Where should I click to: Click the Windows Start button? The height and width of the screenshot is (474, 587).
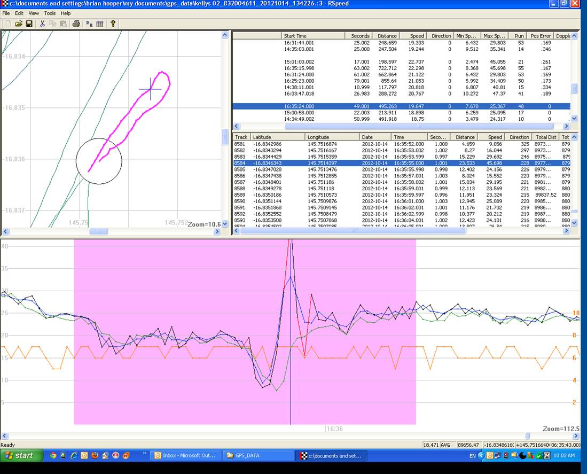[x=19, y=456]
